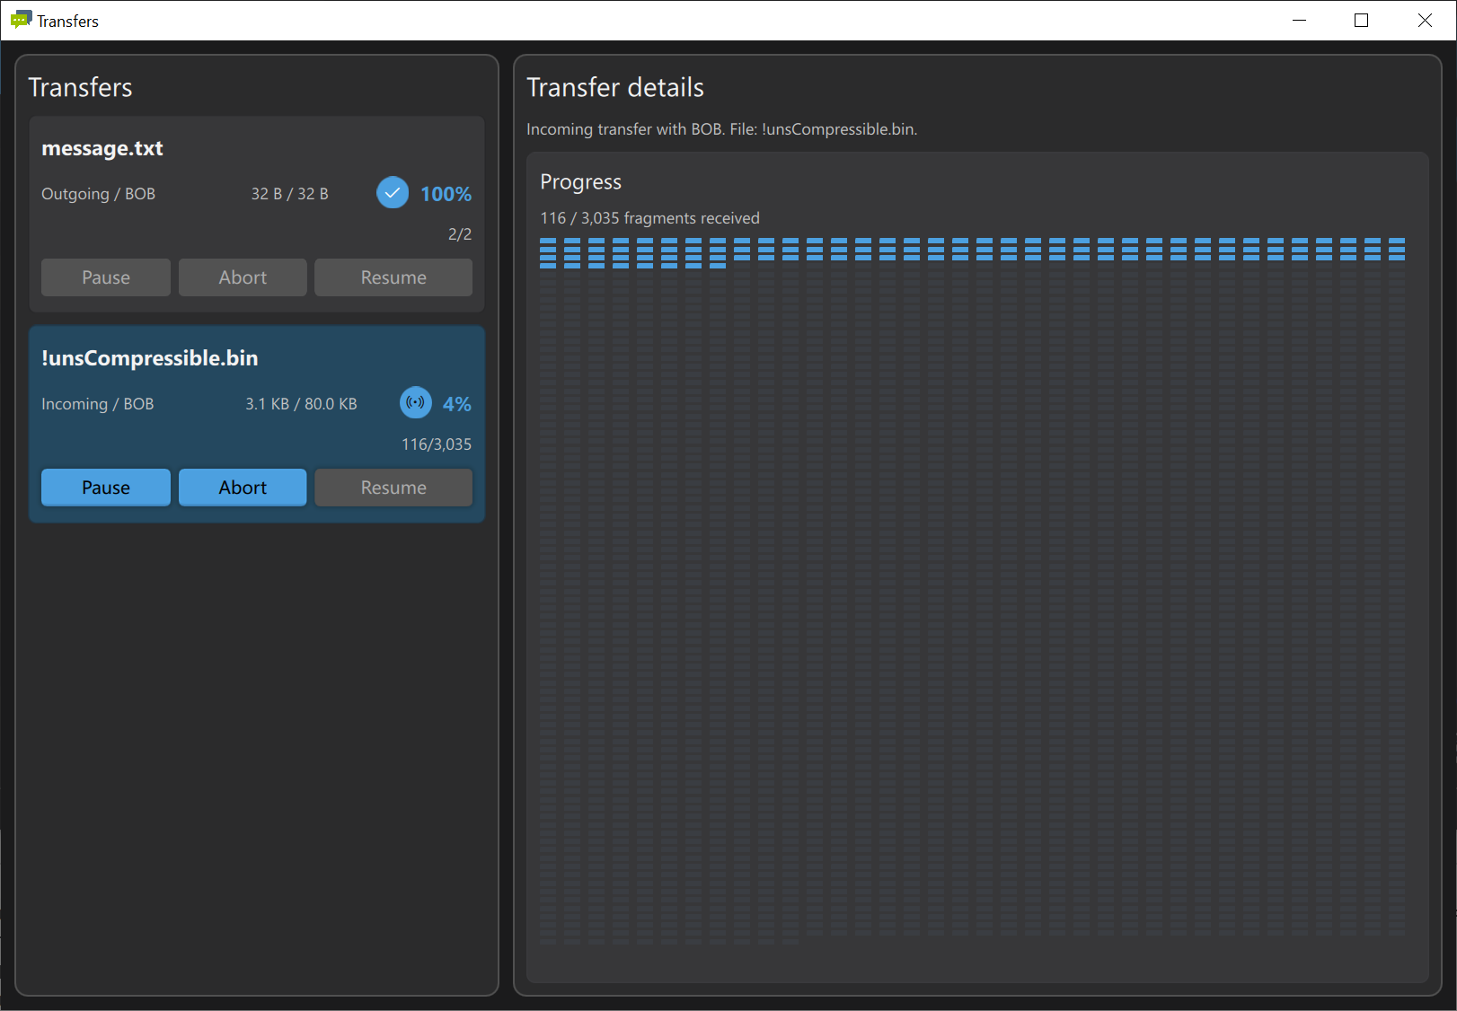
Task: Close the Transfers window
Action: (x=1425, y=21)
